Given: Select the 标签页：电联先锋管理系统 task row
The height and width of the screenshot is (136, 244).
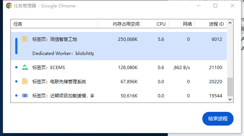Looking at the screenshot, I should pyautogui.click(x=119, y=82).
